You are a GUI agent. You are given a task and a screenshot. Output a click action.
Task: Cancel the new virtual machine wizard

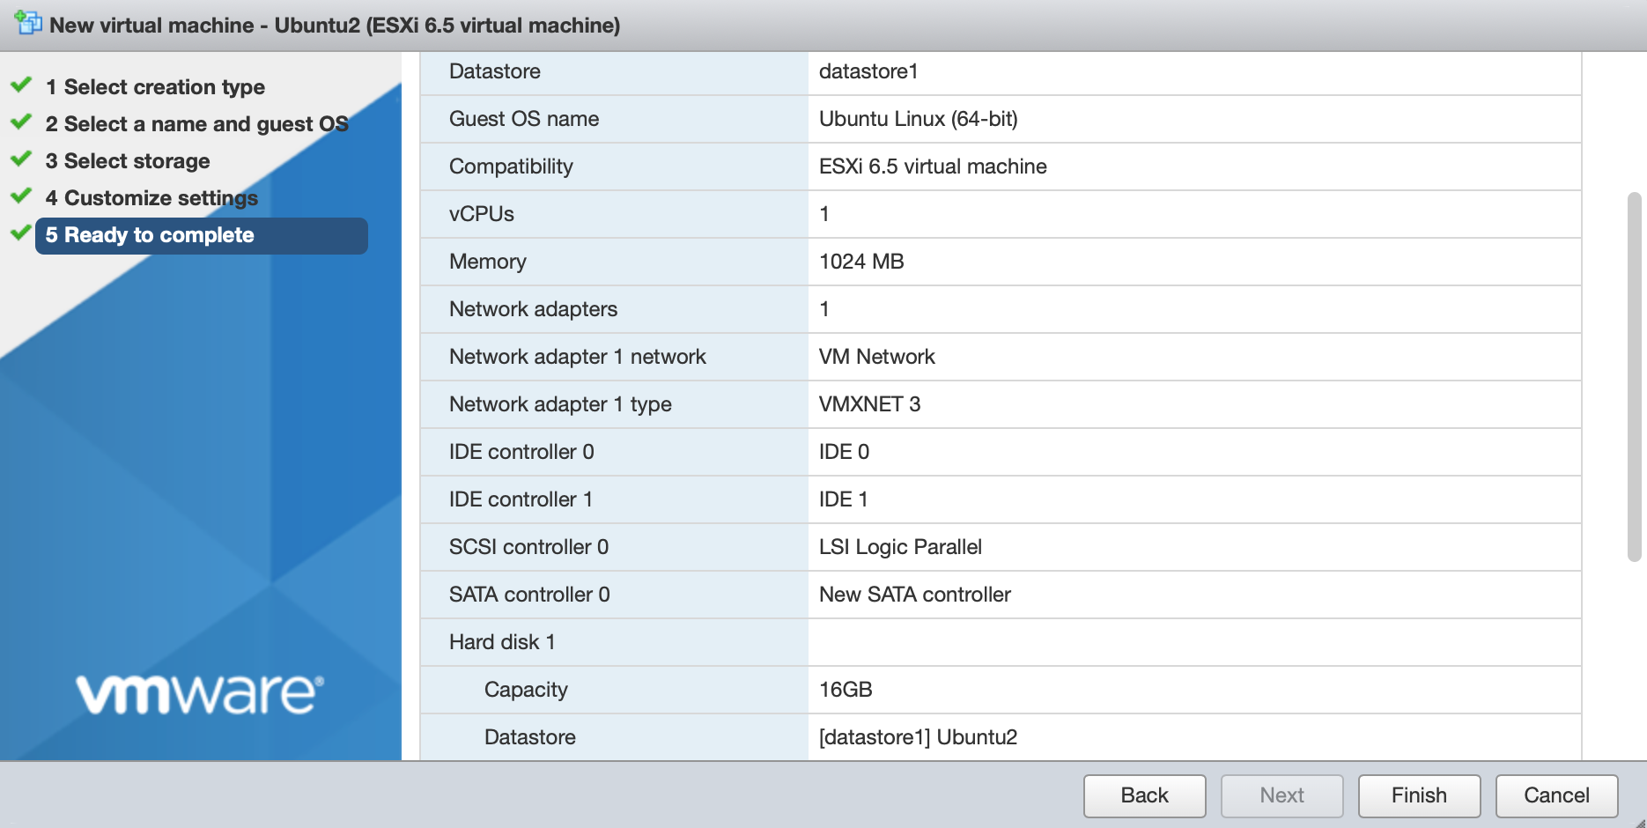[x=1556, y=795]
